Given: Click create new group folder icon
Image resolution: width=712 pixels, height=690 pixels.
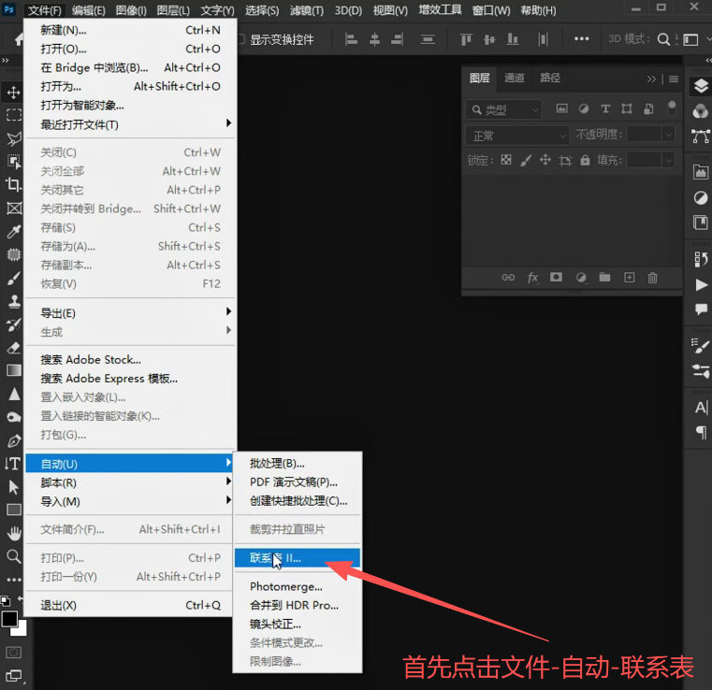Looking at the screenshot, I should [x=604, y=277].
